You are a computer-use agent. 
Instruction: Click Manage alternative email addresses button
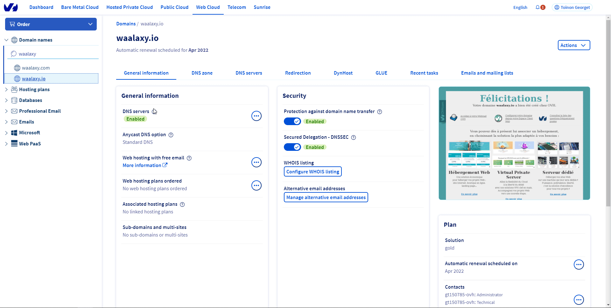[x=326, y=198]
